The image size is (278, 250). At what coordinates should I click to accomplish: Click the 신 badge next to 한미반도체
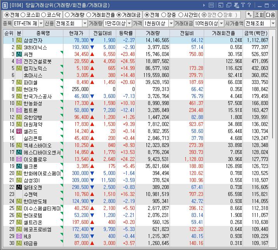click(19, 201)
